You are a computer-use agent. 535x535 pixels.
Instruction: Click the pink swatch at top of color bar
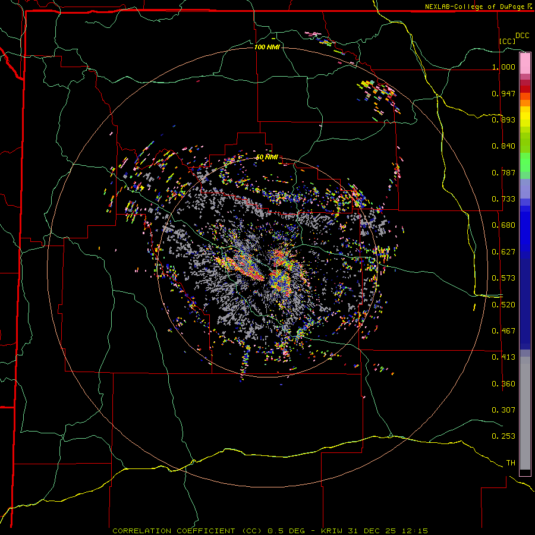(525, 64)
